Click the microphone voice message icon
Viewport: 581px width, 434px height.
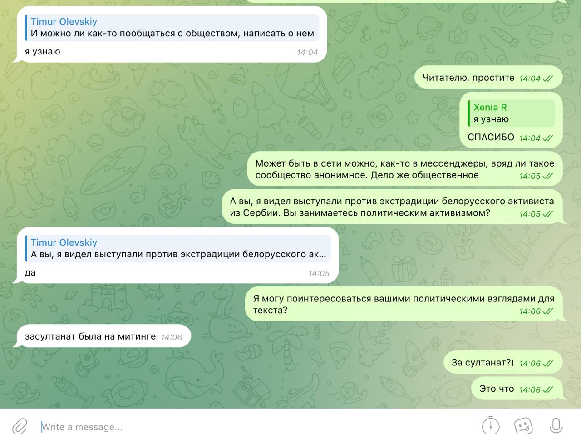tap(556, 426)
